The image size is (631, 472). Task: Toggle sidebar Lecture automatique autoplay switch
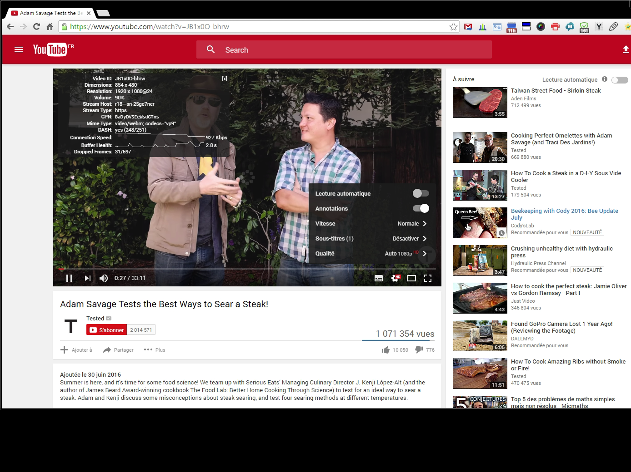point(619,80)
